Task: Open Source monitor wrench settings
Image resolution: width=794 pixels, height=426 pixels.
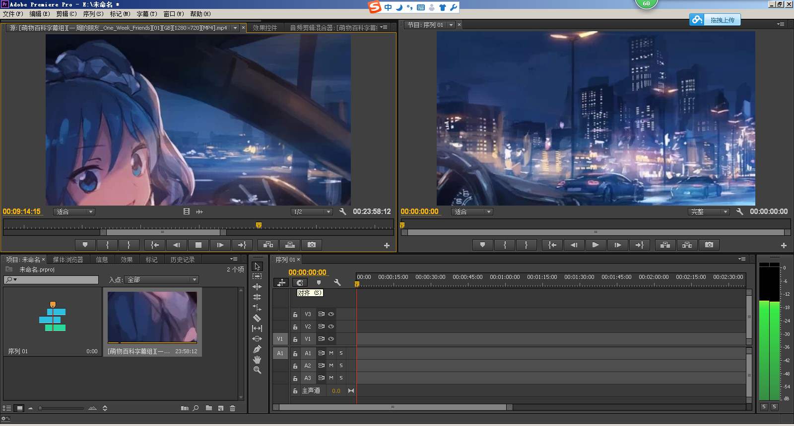Action: tap(342, 212)
